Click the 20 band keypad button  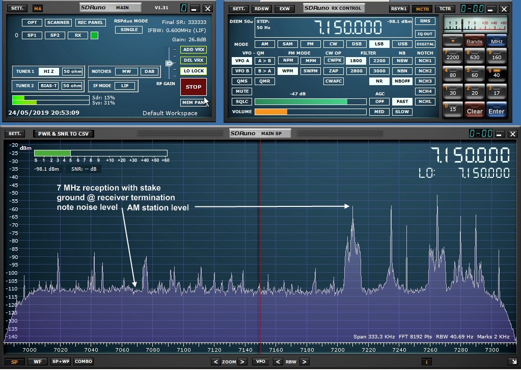pyautogui.click(x=475, y=91)
